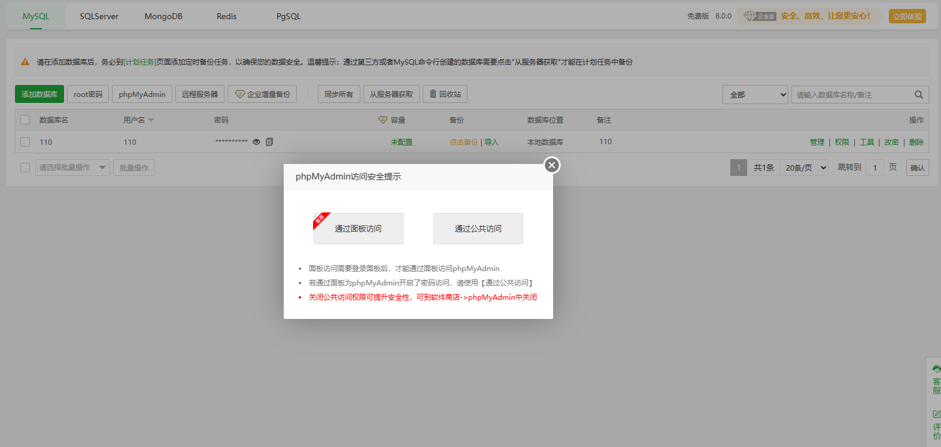Screen dimensions: 941x447
Task: Click the 容量 column diamond icon
Action: (383, 120)
